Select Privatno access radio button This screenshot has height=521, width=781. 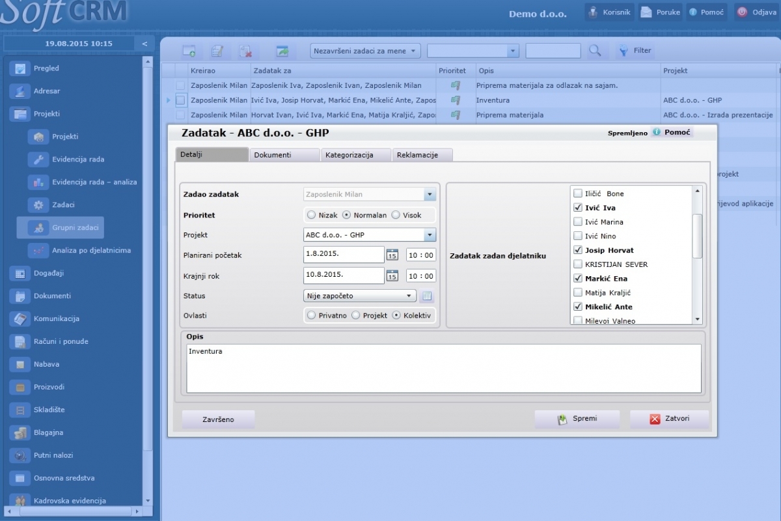click(311, 315)
